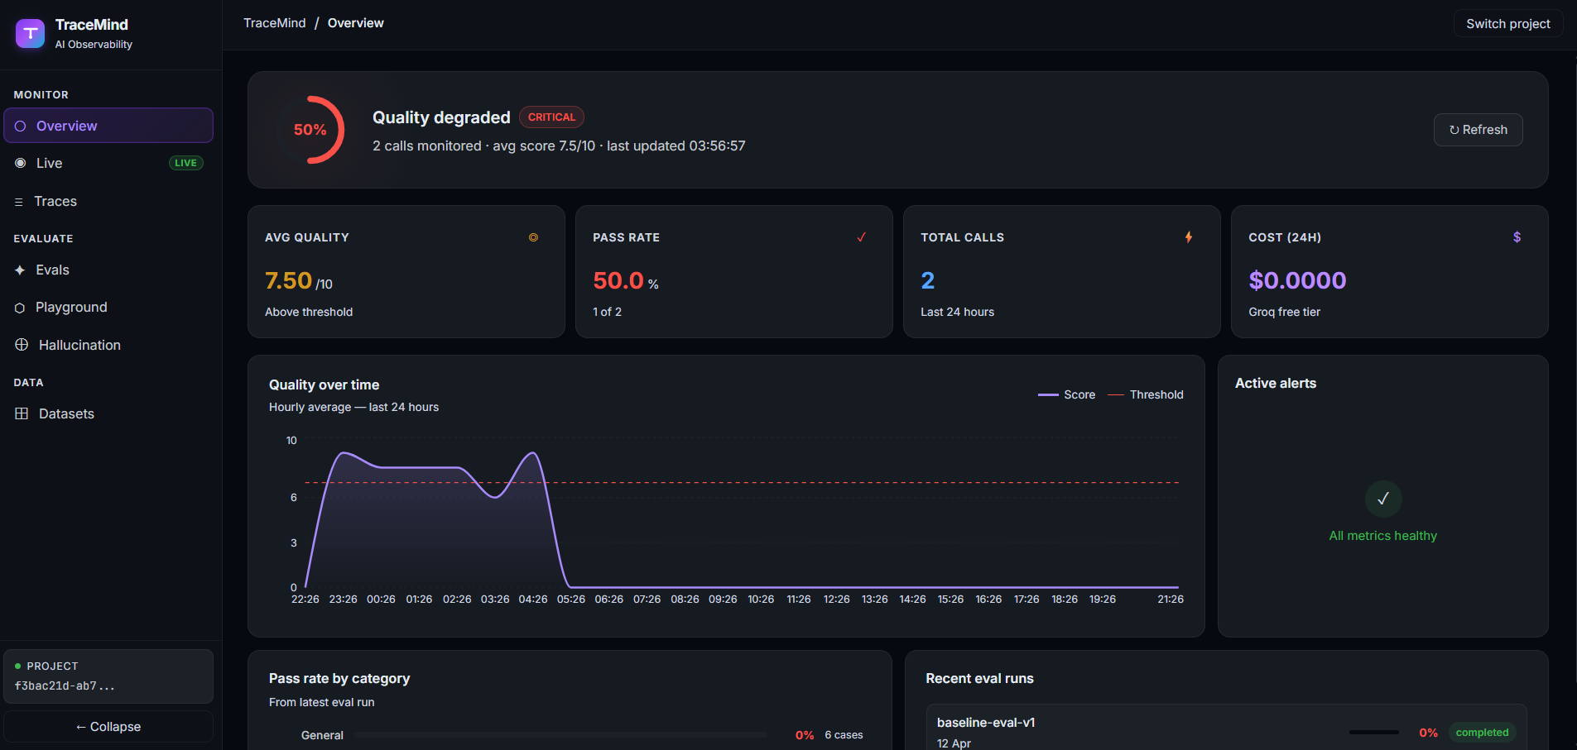Click the Total Calls lightning icon
1577x750 pixels.
tap(1189, 237)
